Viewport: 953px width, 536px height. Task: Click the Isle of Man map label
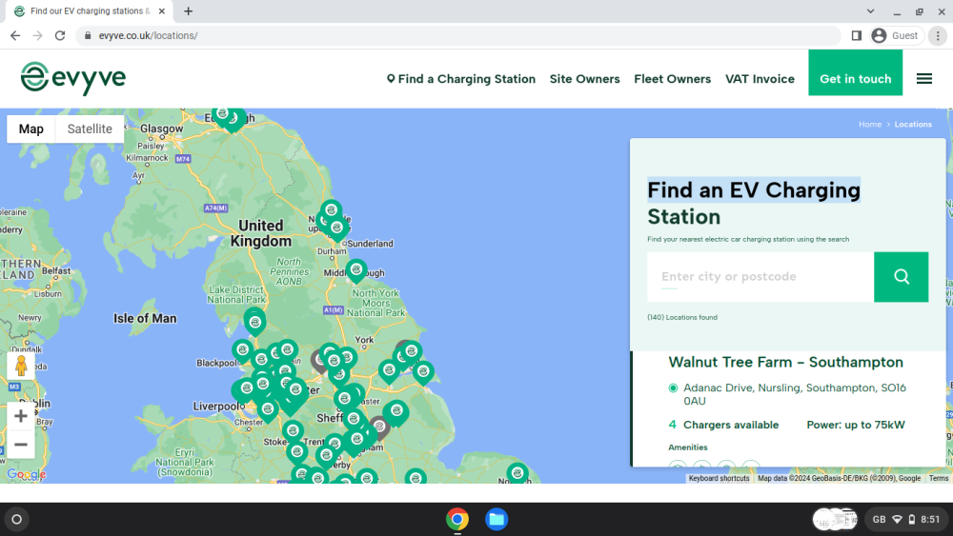pos(145,319)
